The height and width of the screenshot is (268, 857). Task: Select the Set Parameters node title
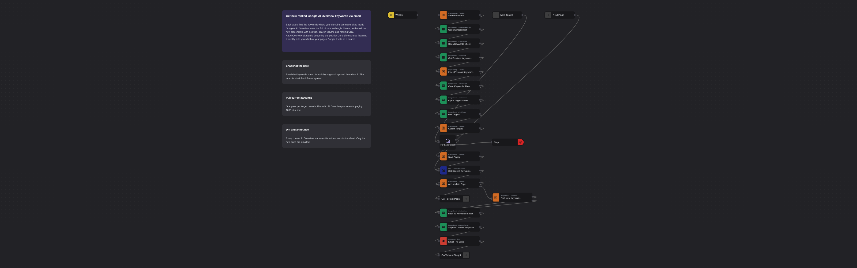tap(456, 16)
